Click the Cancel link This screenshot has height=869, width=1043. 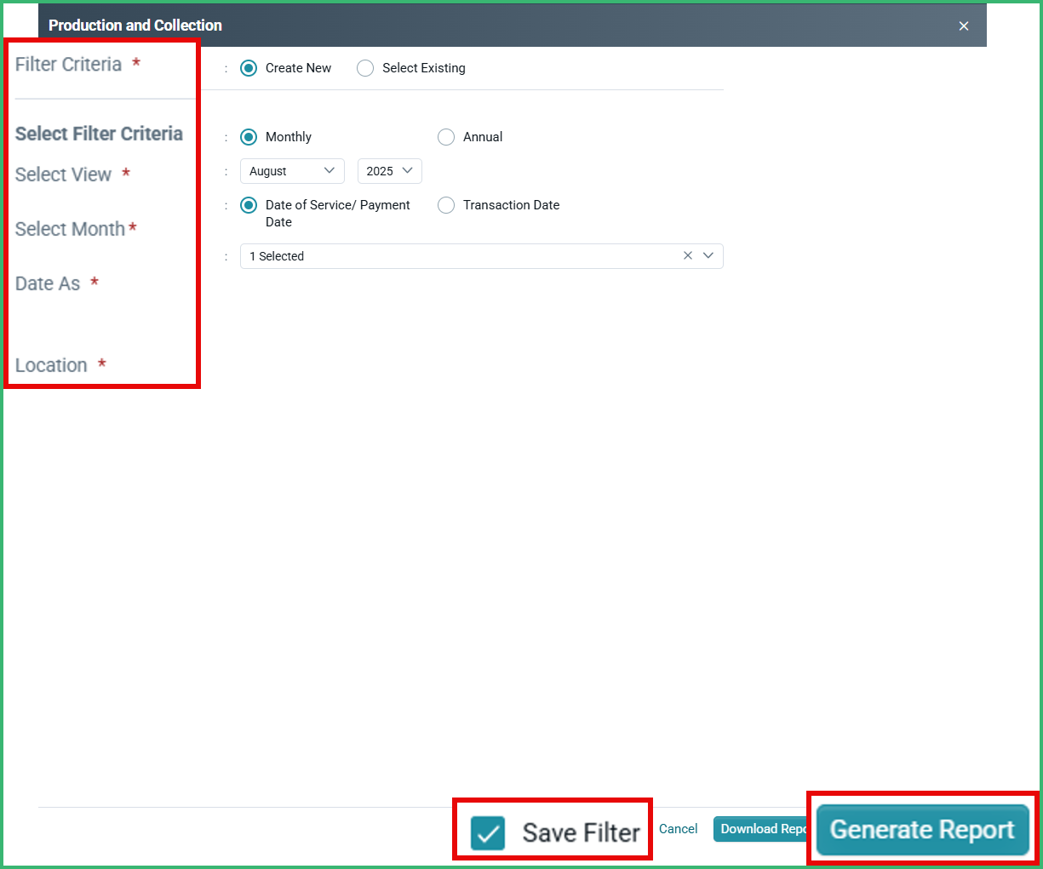(679, 829)
